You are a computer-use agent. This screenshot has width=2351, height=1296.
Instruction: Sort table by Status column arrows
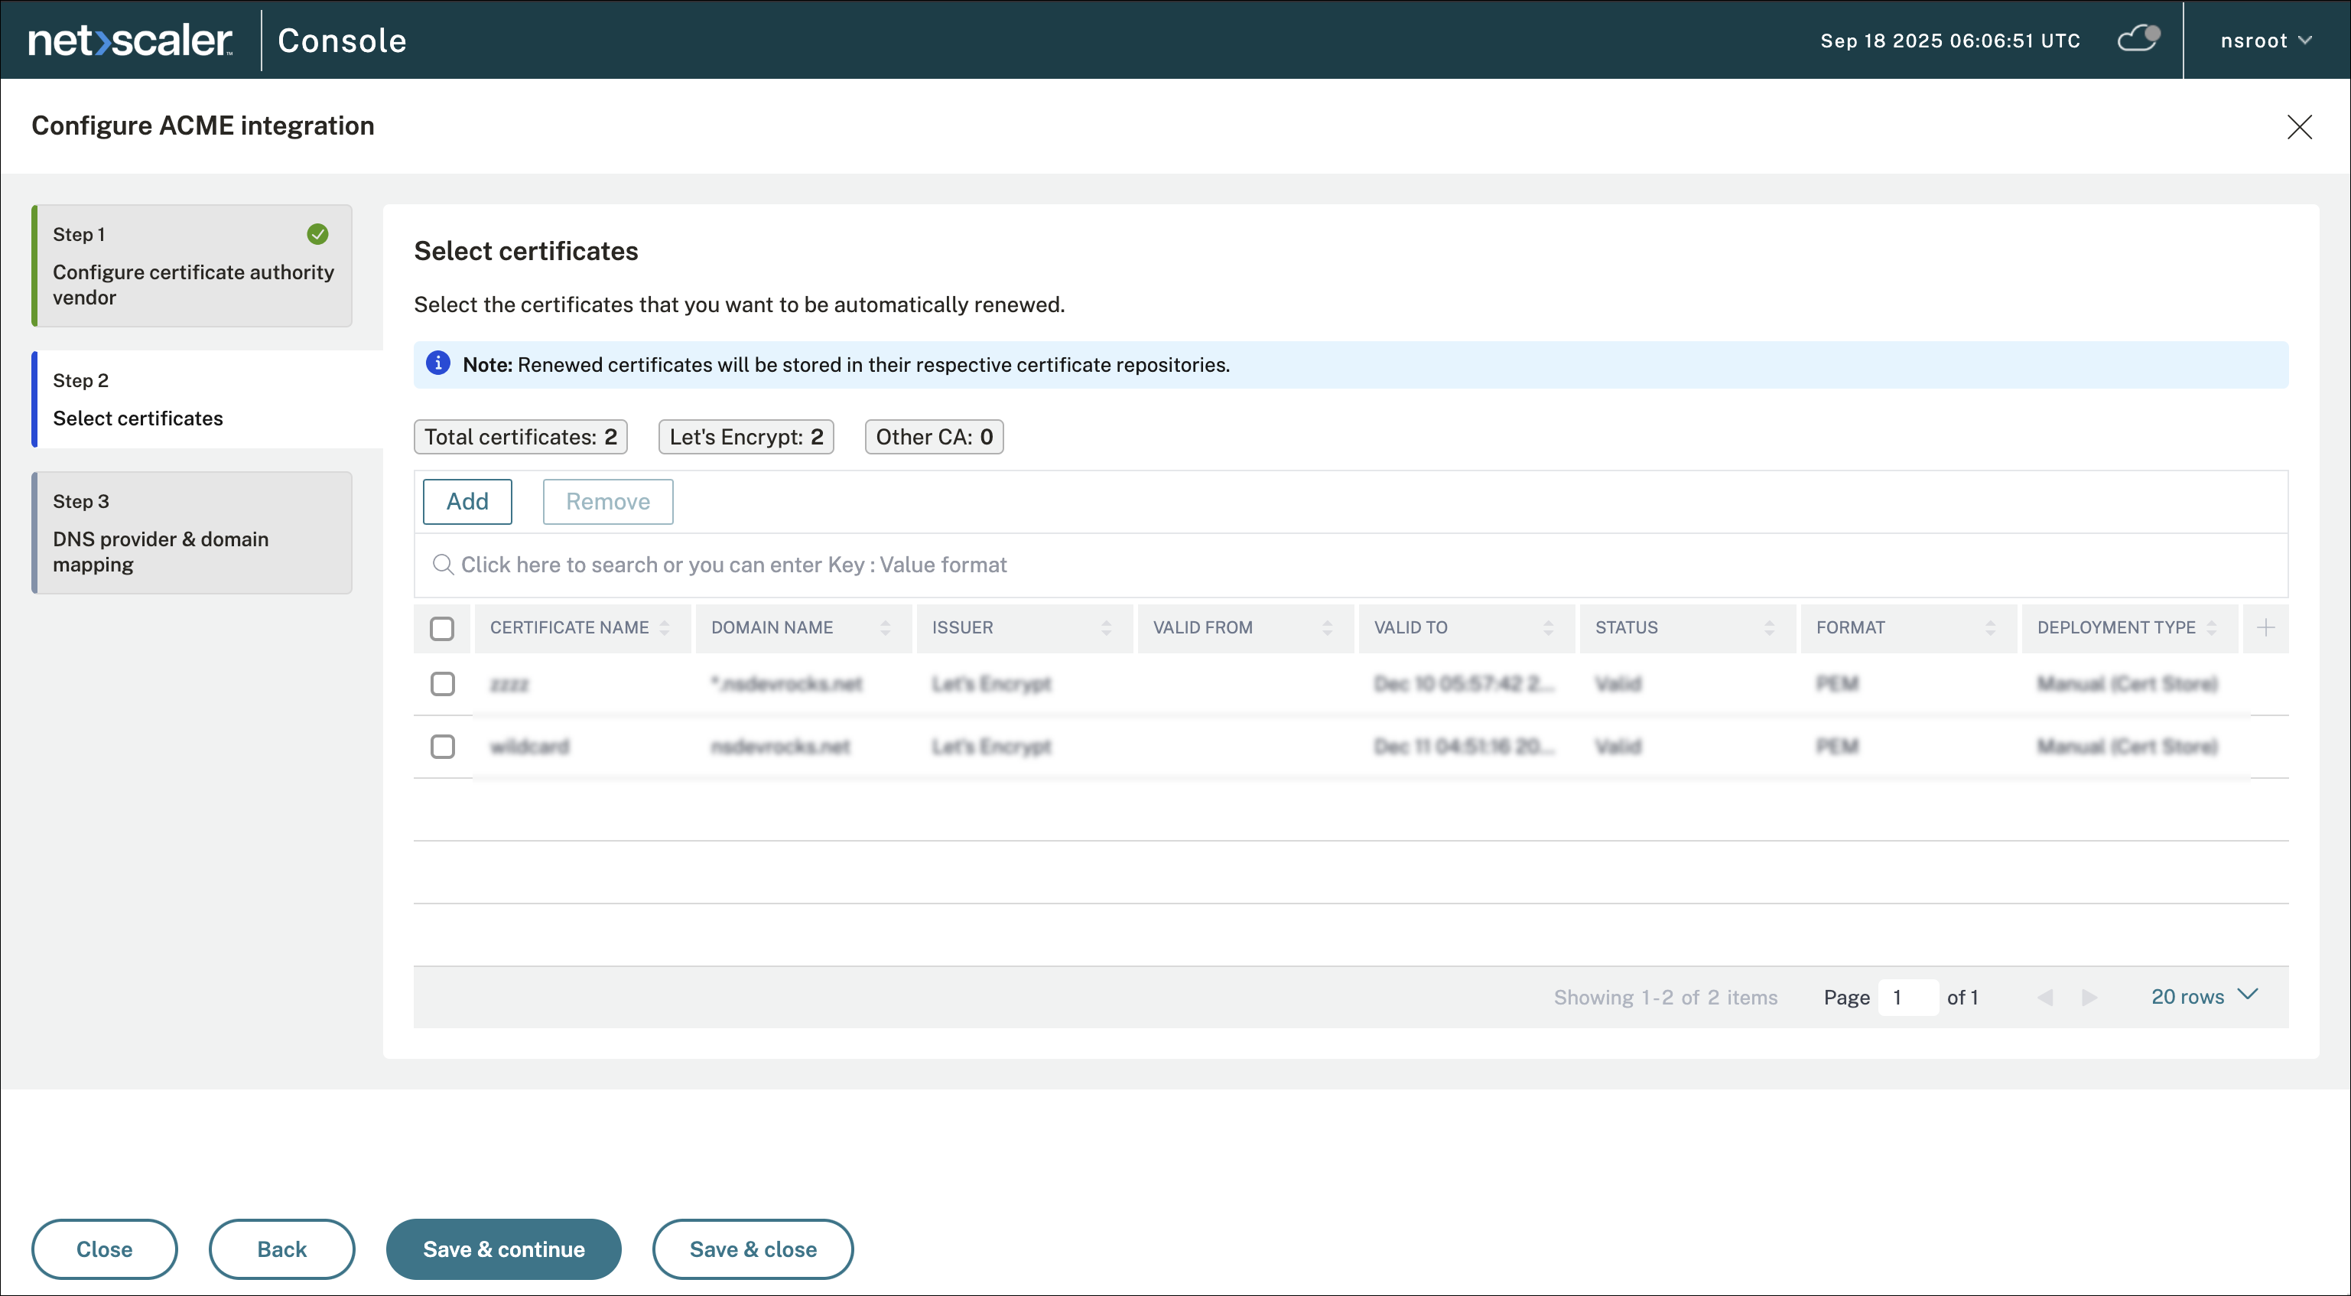[1769, 628]
